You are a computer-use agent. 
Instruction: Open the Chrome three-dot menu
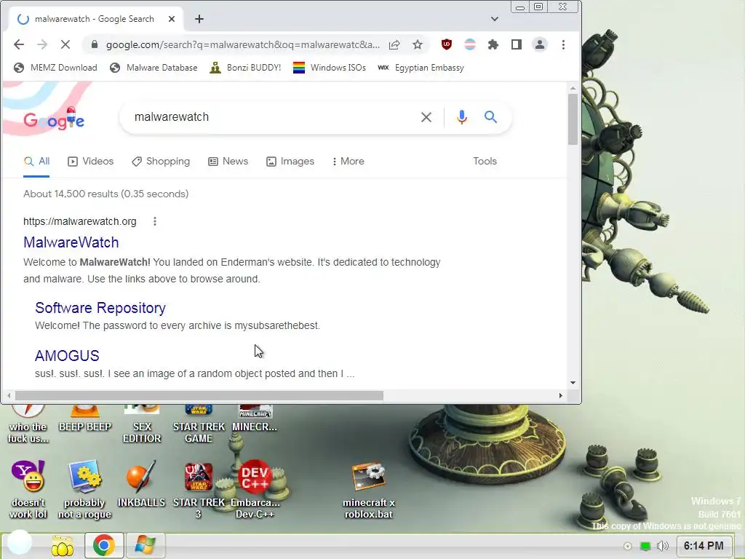(x=563, y=44)
